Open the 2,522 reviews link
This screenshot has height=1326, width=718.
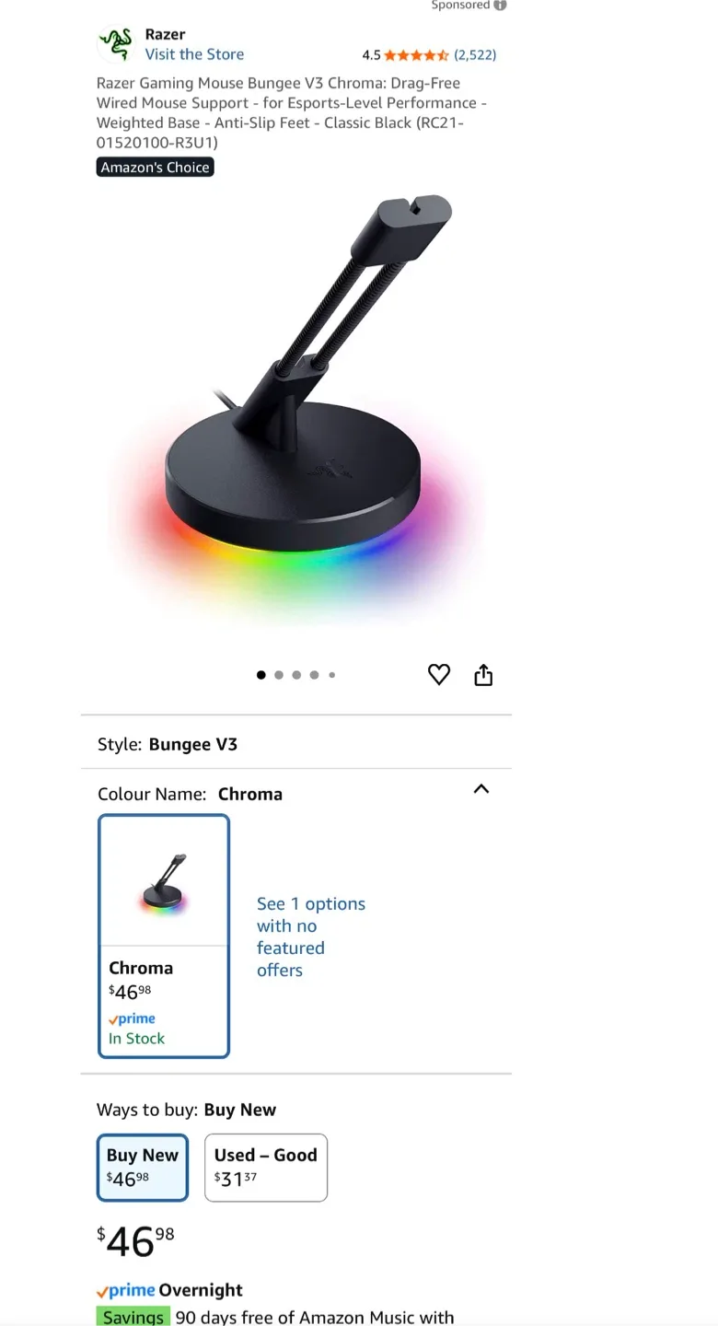tap(475, 54)
